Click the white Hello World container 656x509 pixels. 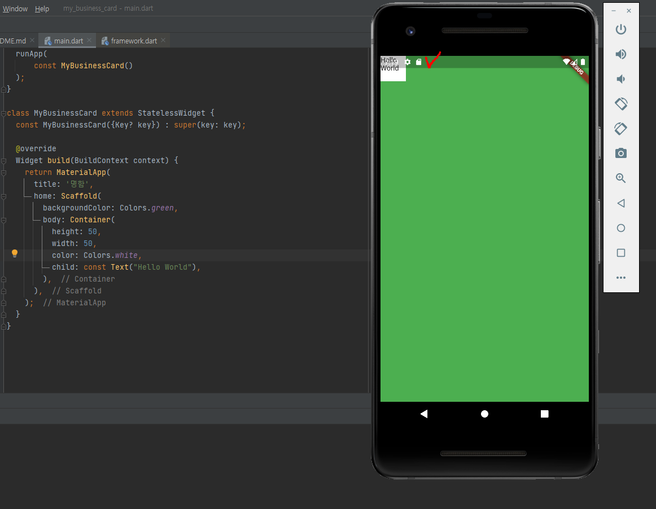tap(393, 69)
